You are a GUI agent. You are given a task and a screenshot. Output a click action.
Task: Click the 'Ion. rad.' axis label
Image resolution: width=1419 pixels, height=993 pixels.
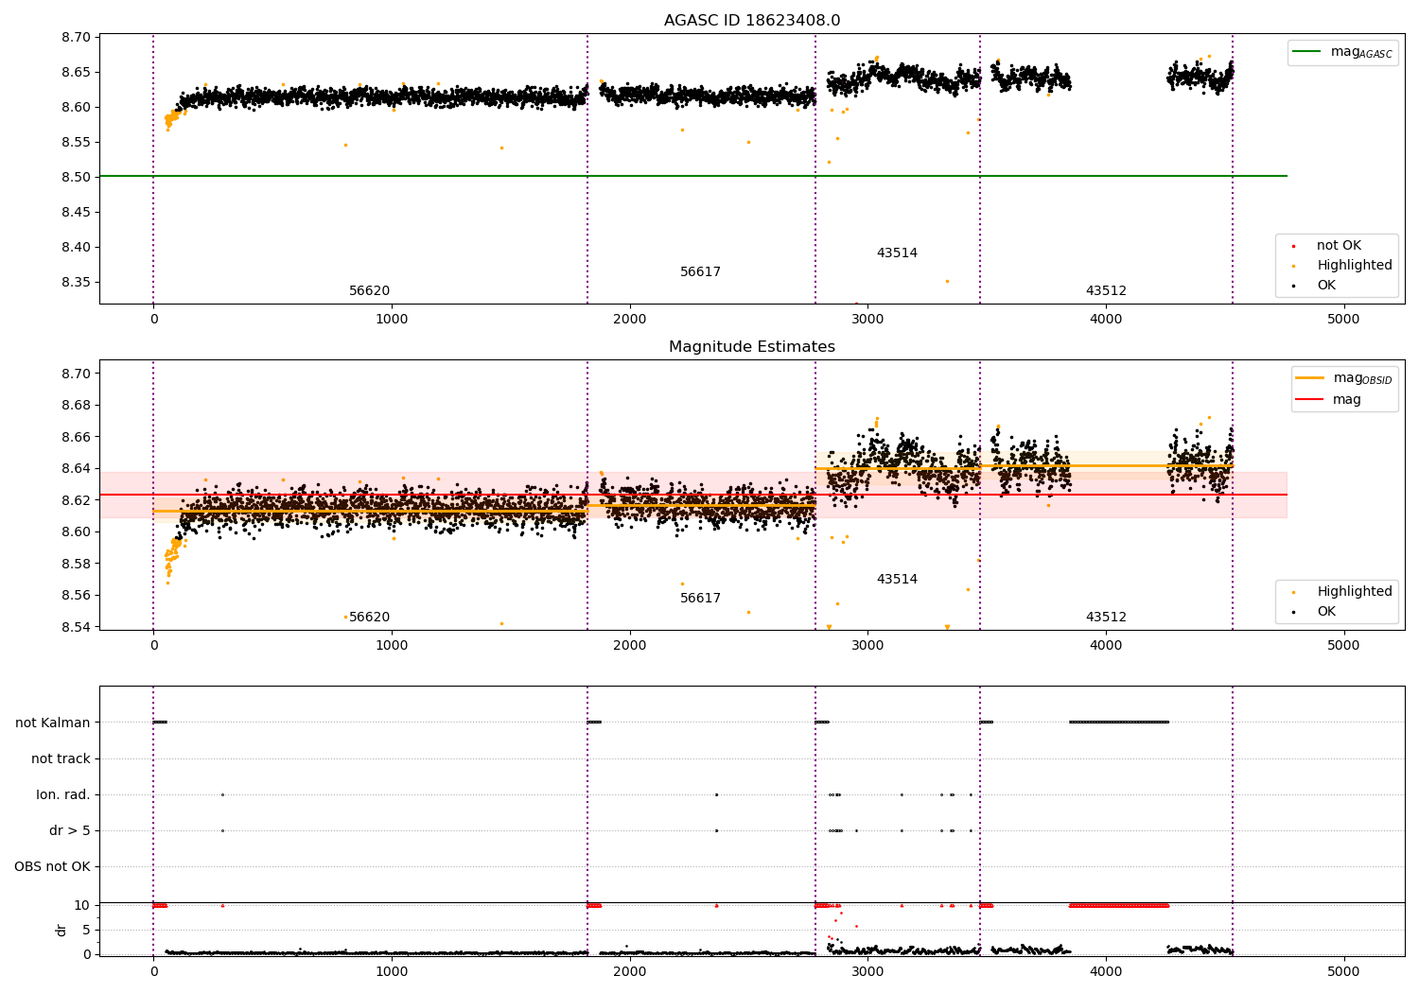pos(63,795)
